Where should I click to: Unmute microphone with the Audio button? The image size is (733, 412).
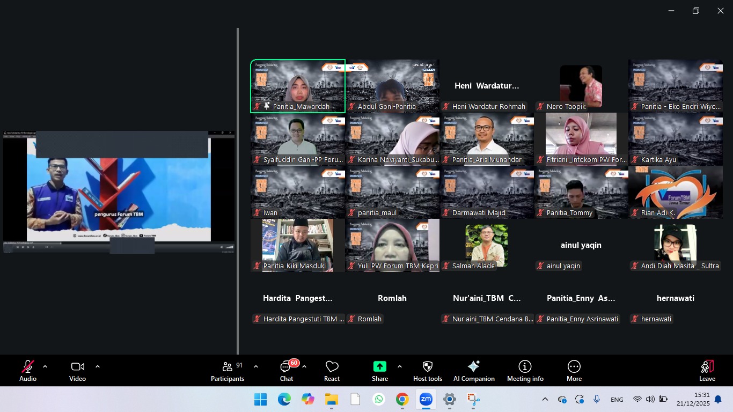point(28,371)
